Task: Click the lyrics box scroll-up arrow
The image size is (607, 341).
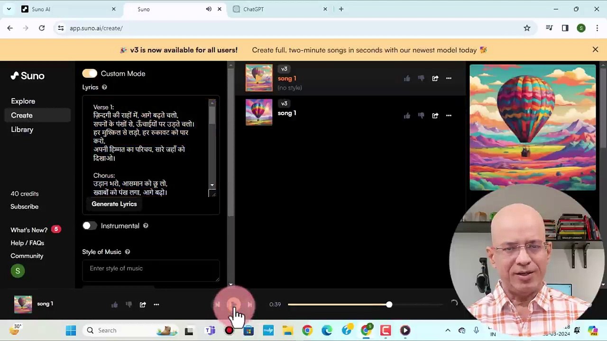Action: click(x=212, y=102)
